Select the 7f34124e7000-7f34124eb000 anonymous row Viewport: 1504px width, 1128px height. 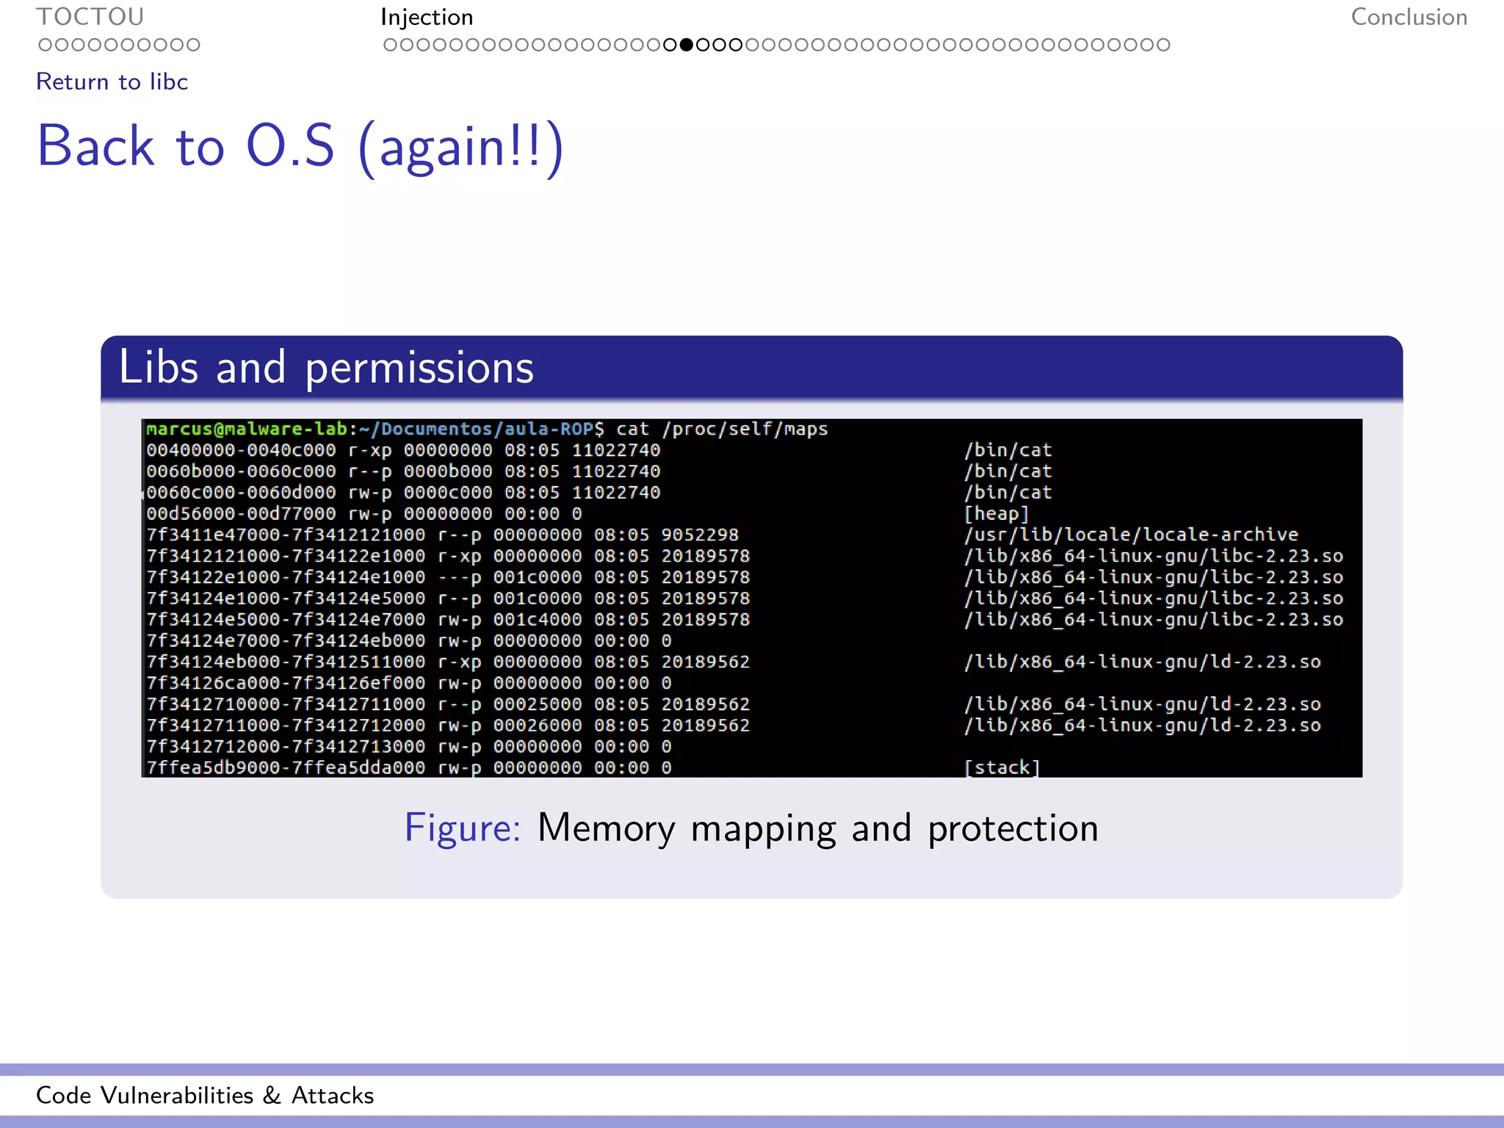409,641
